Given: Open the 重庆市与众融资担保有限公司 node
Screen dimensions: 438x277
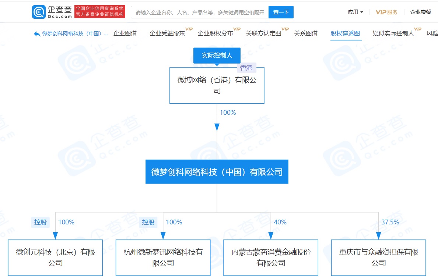Looking at the screenshot, I should click(x=378, y=258).
